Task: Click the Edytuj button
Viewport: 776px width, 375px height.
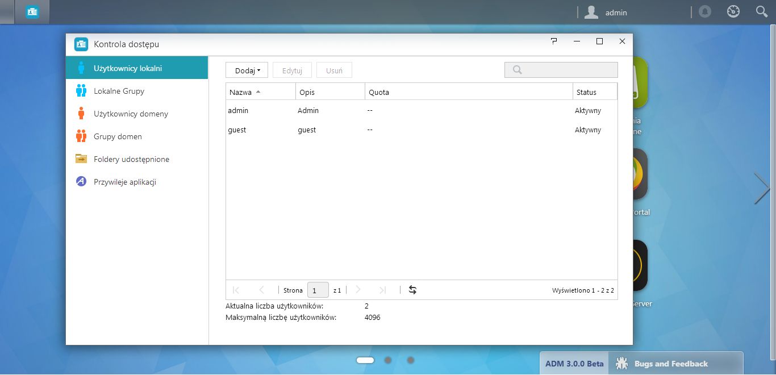Action: tap(292, 70)
